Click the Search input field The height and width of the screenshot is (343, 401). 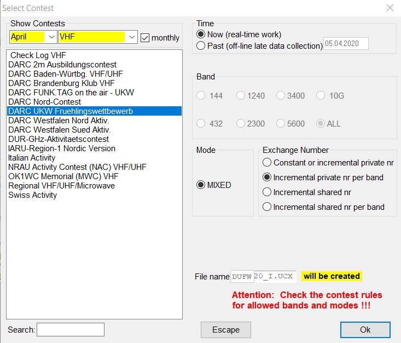coord(70,329)
